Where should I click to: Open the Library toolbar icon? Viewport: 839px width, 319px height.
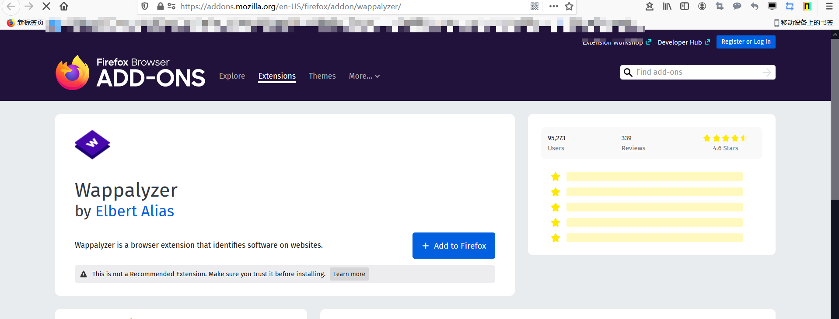tap(667, 6)
